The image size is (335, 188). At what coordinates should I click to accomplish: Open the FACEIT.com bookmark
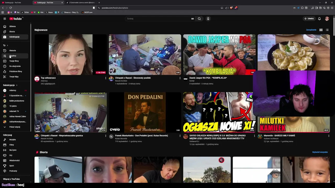point(87,12)
